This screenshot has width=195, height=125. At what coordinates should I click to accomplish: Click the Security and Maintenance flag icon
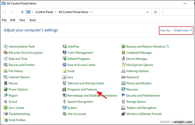point(124,96)
